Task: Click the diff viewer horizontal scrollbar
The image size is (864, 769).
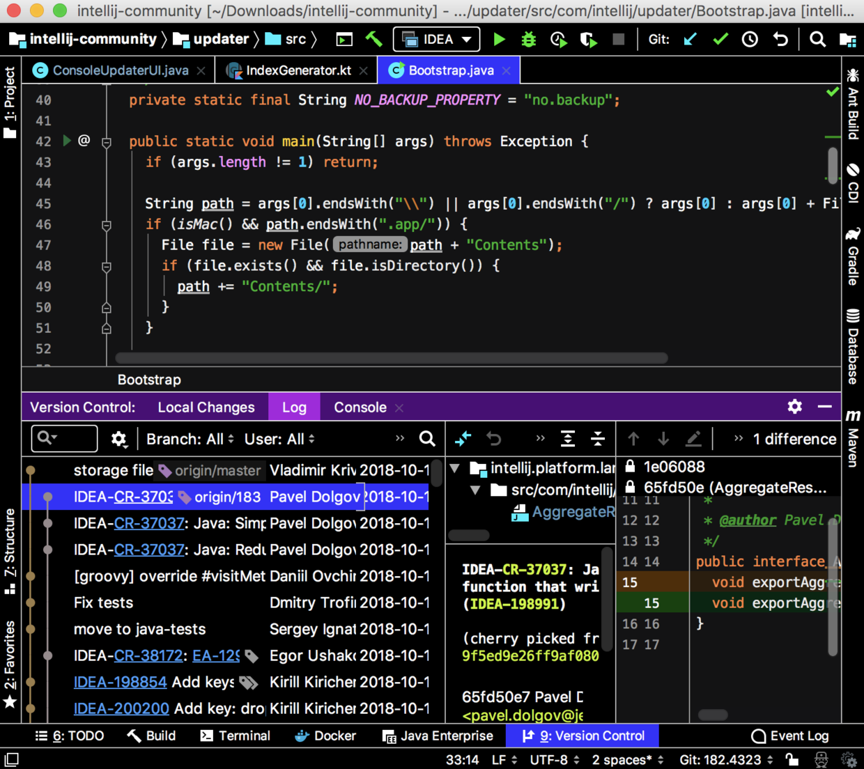Action: 713,715
